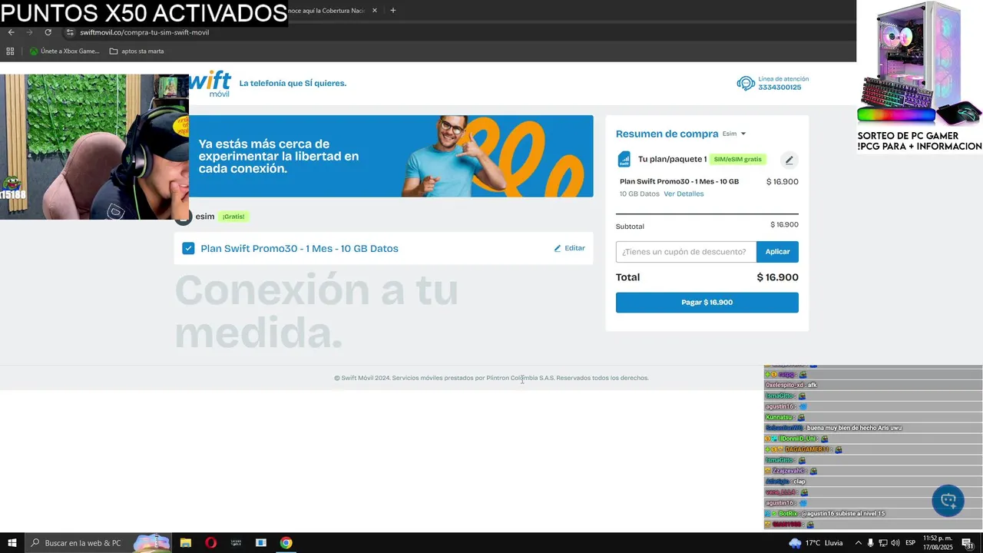Open the clock showing 11:52 p. m.
Screen dimensions: 983x553
[937, 543]
